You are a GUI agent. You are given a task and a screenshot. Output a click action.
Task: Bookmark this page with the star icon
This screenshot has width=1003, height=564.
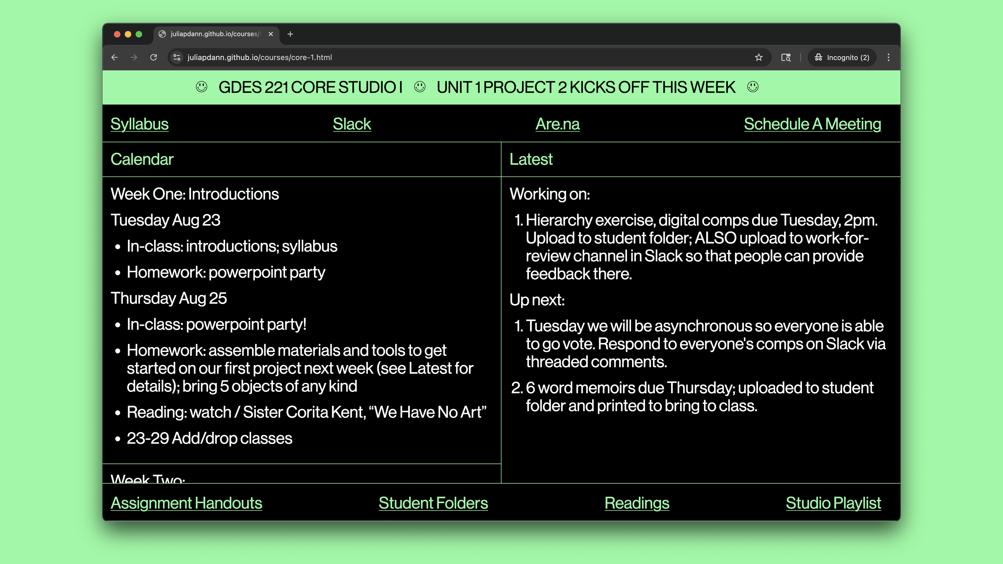point(759,57)
